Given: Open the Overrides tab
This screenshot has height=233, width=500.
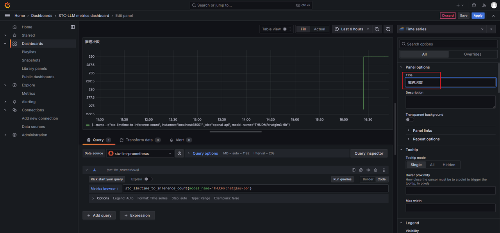Looking at the screenshot, I should tap(472, 54).
